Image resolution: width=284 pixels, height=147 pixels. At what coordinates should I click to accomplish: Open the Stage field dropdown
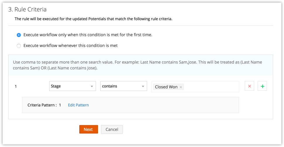coord(72,86)
